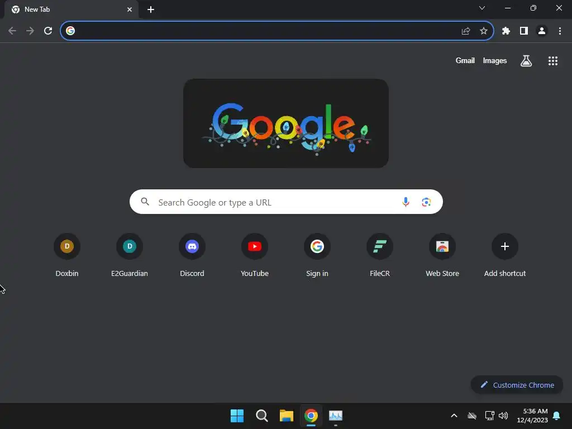This screenshot has height=429, width=572.
Task: Add a new shortcut tile
Action: click(505, 255)
